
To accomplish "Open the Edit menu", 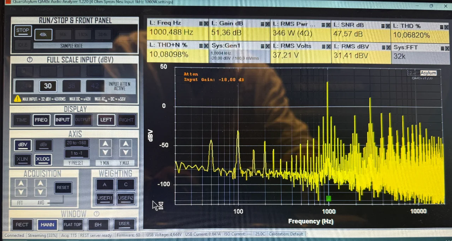I will point(25,9).
